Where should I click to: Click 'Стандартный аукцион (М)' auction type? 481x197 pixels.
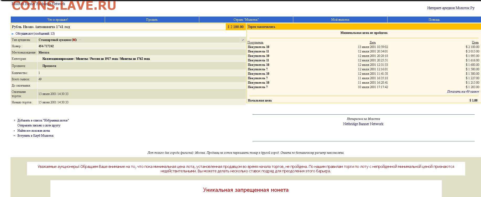(57, 40)
